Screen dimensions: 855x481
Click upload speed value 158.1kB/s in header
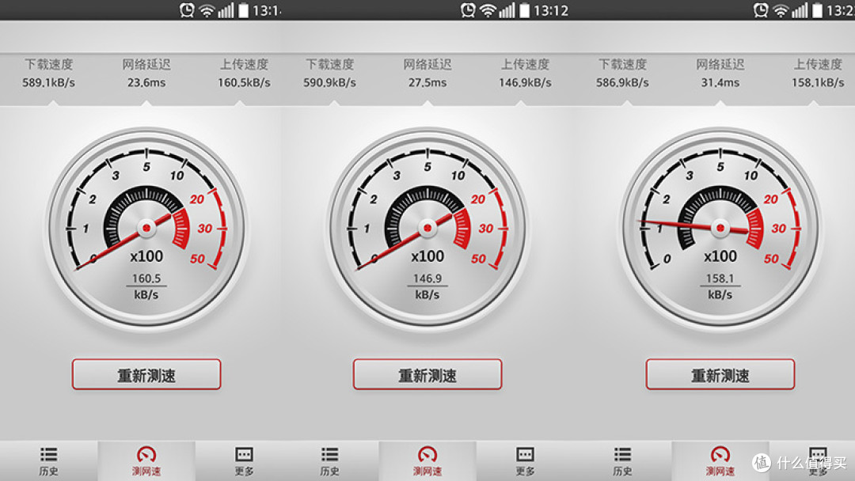[818, 83]
